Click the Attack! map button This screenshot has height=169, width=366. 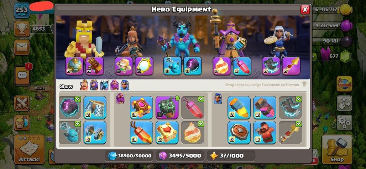[30, 149]
